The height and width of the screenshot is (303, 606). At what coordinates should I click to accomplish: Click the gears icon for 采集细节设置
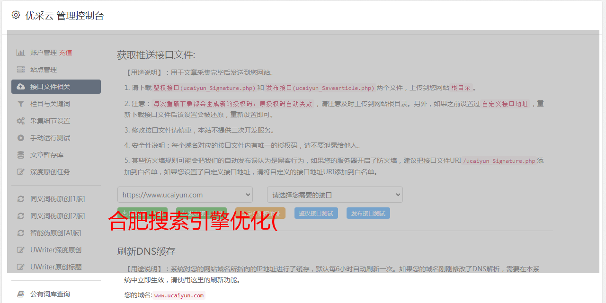[21, 121]
